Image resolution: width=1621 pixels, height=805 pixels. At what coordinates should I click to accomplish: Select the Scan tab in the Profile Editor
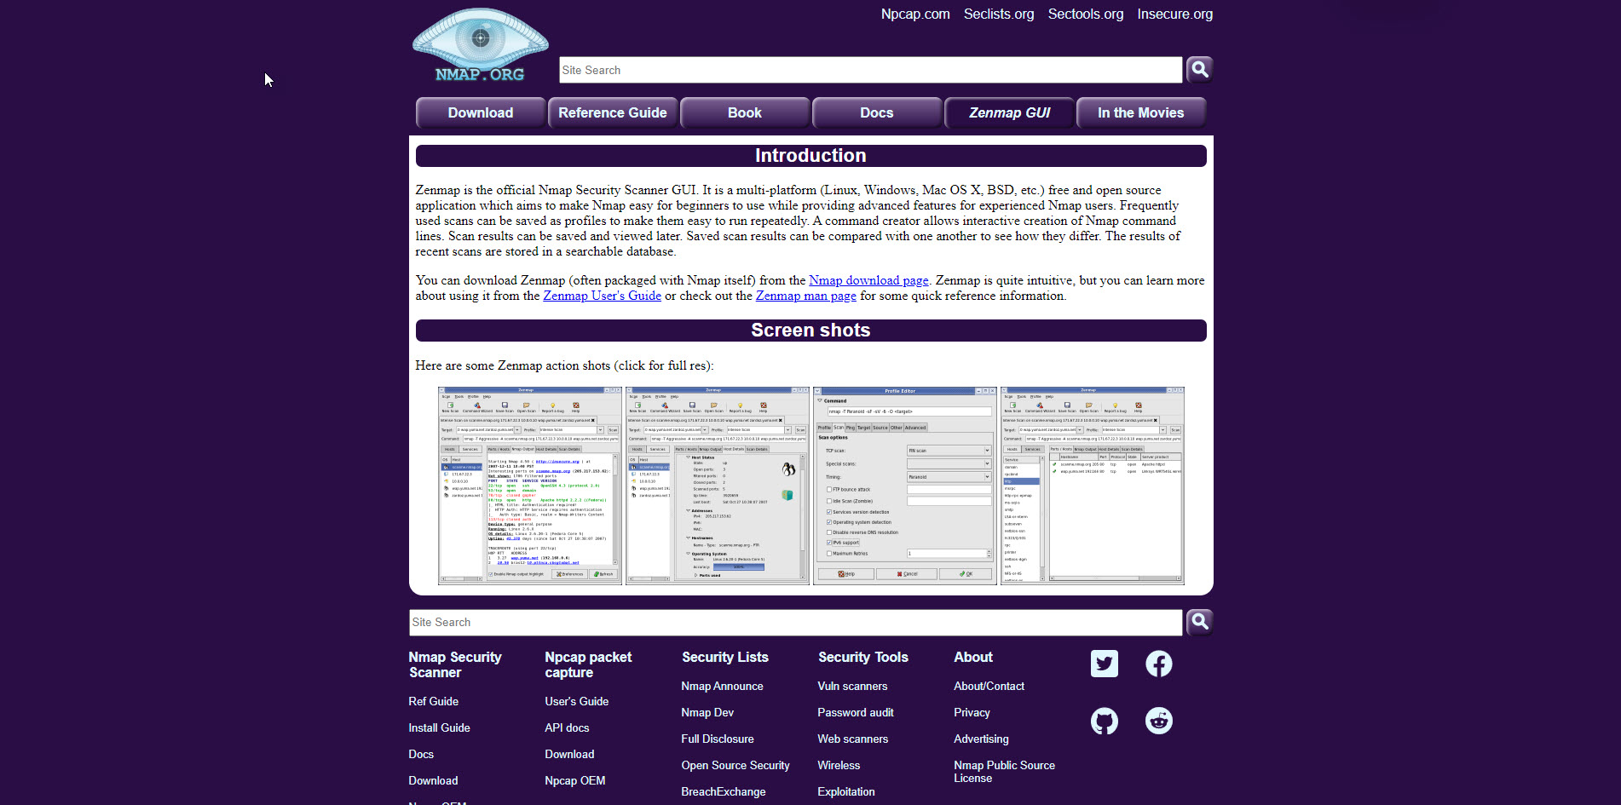click(x=839, y=427)
